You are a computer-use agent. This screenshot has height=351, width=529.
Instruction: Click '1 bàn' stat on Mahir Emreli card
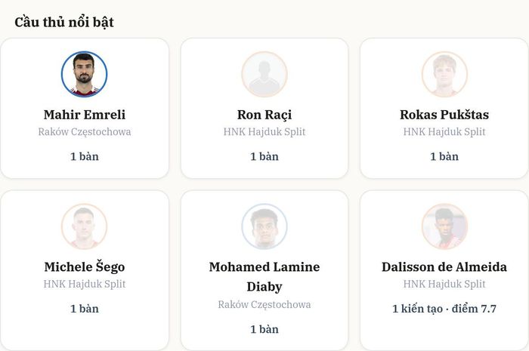(x=85, y=157)
